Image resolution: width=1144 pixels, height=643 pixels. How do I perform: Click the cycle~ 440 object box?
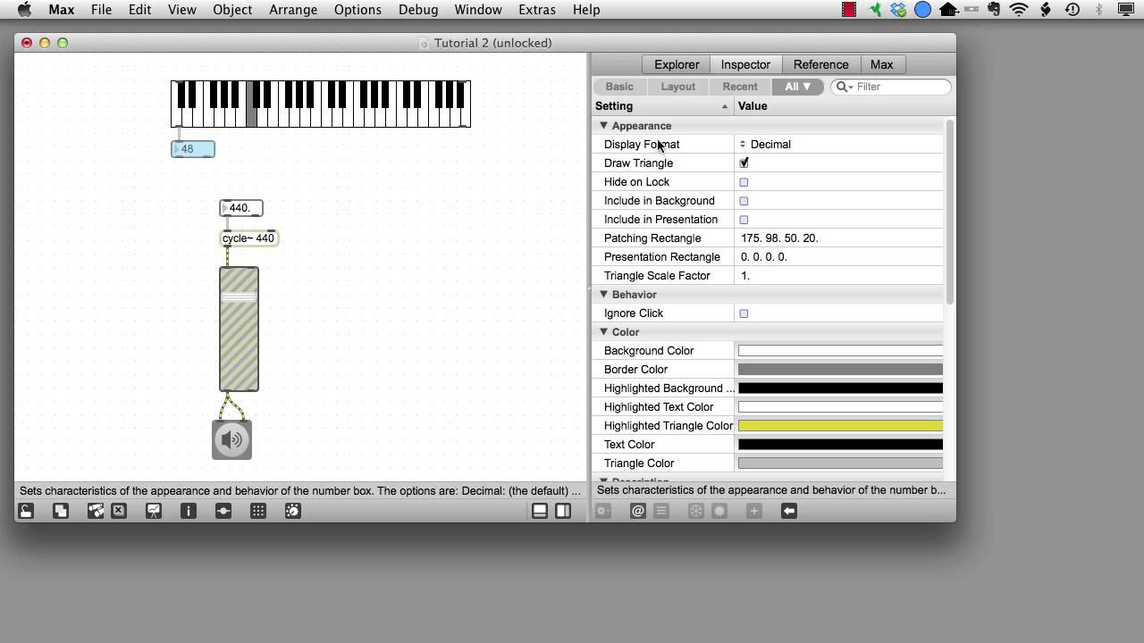[x=248, y=238]
